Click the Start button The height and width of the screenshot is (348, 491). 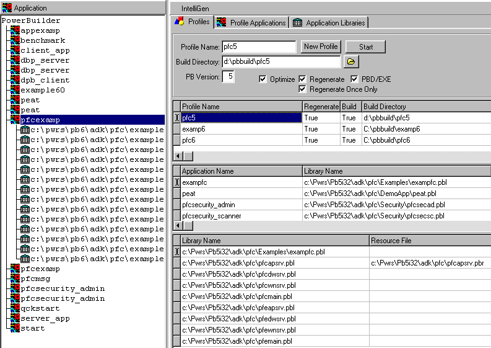click(365, 47)
